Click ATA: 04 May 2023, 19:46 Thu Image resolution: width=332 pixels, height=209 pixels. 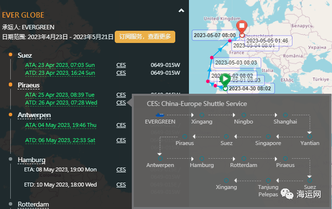61,125
